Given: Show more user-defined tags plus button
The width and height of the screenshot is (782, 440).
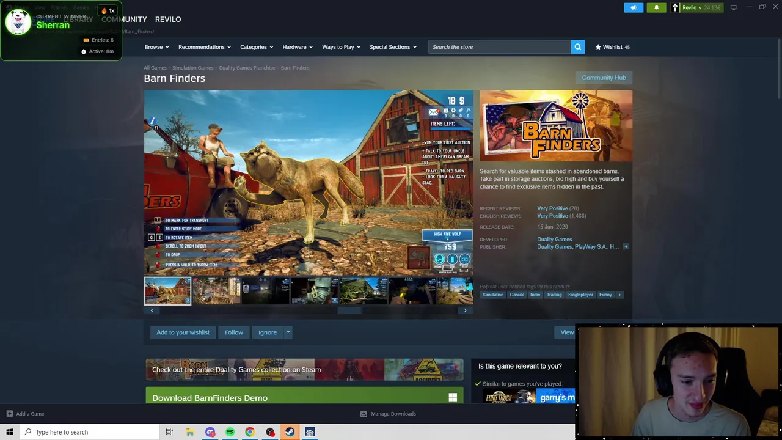Looking at the screenshot, I should pos(619,295).
